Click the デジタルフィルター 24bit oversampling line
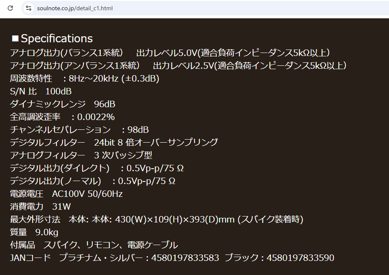The image size is (389, 275). tap(114, 143)
